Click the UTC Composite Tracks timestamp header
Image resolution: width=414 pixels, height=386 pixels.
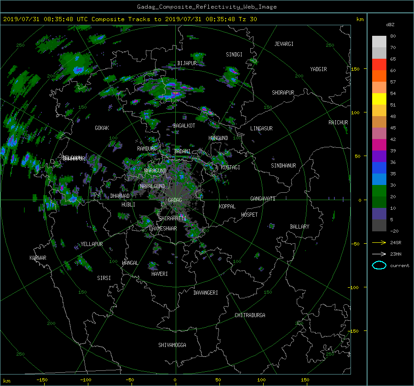(x=130, y=19)
